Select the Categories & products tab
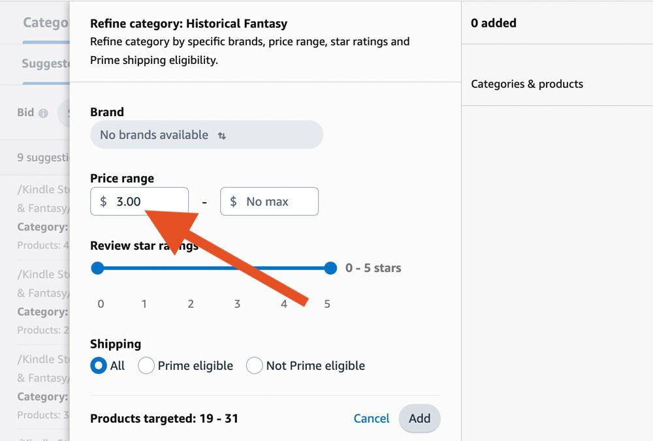This screenshot has height=441, width=653. coord(527,84)
